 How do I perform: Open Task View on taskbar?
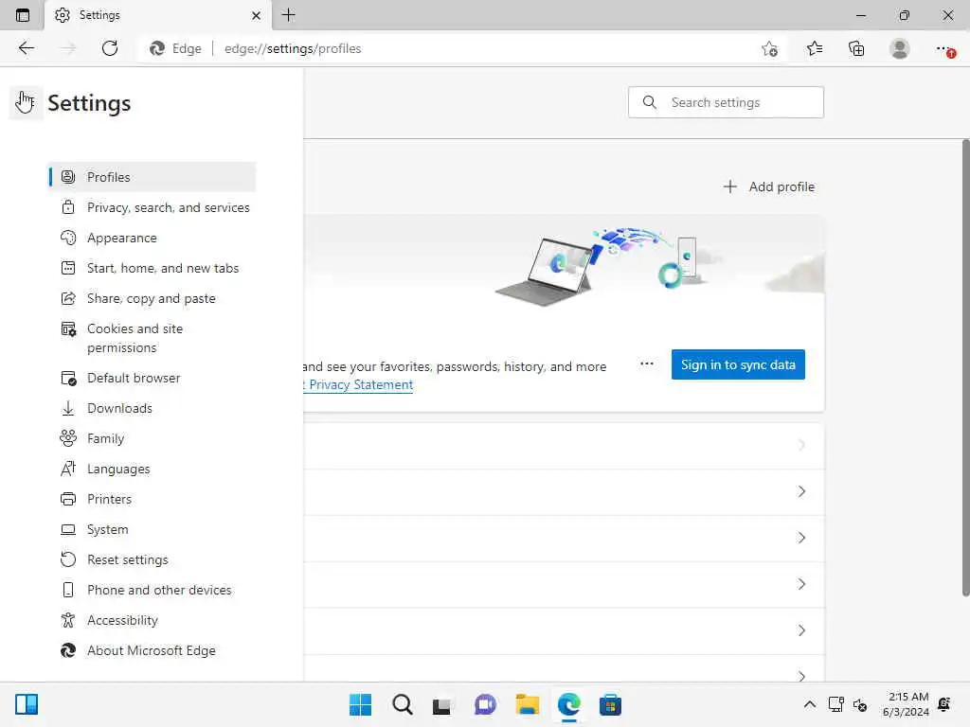tap(443, 704)
